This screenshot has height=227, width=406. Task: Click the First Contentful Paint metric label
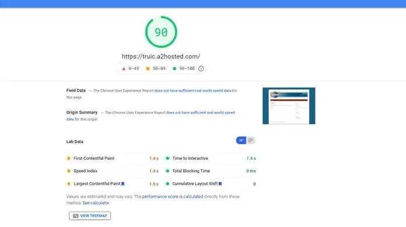coord(94,158)
